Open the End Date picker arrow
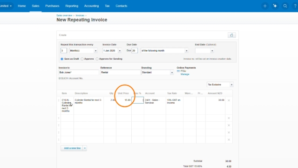Viewport: 298px width, 168px height. coord(212,51)
